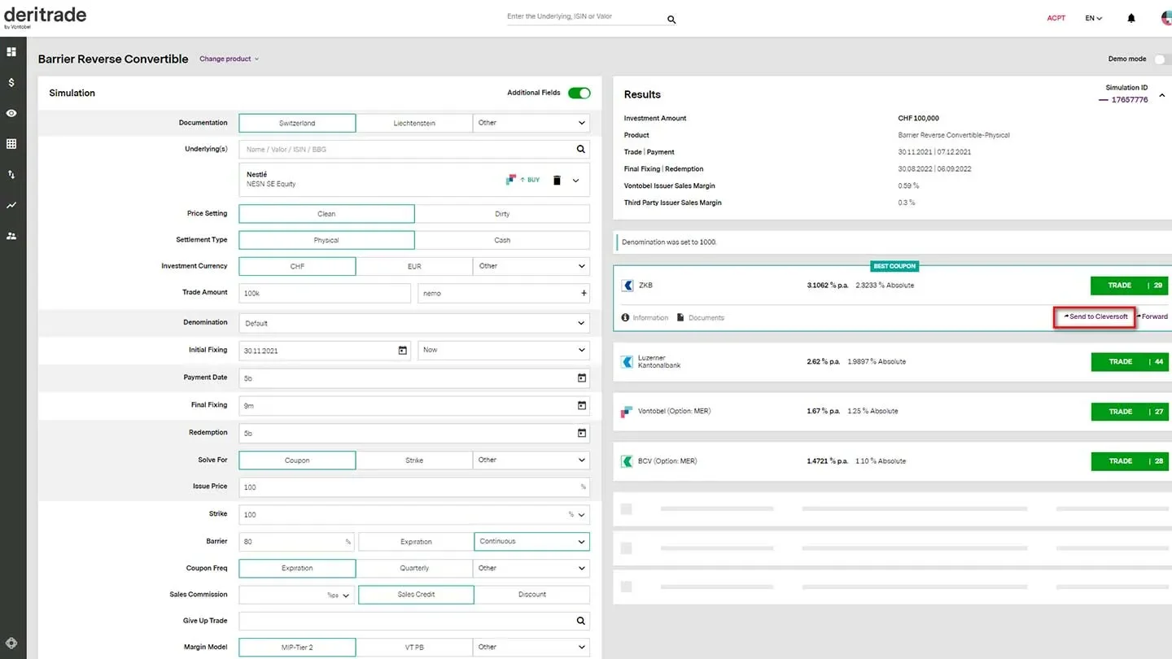The height and width of the screenshot is (659, 1172).
Task: Expand the Nestlé underlying chevron
Action: [575, 181]
